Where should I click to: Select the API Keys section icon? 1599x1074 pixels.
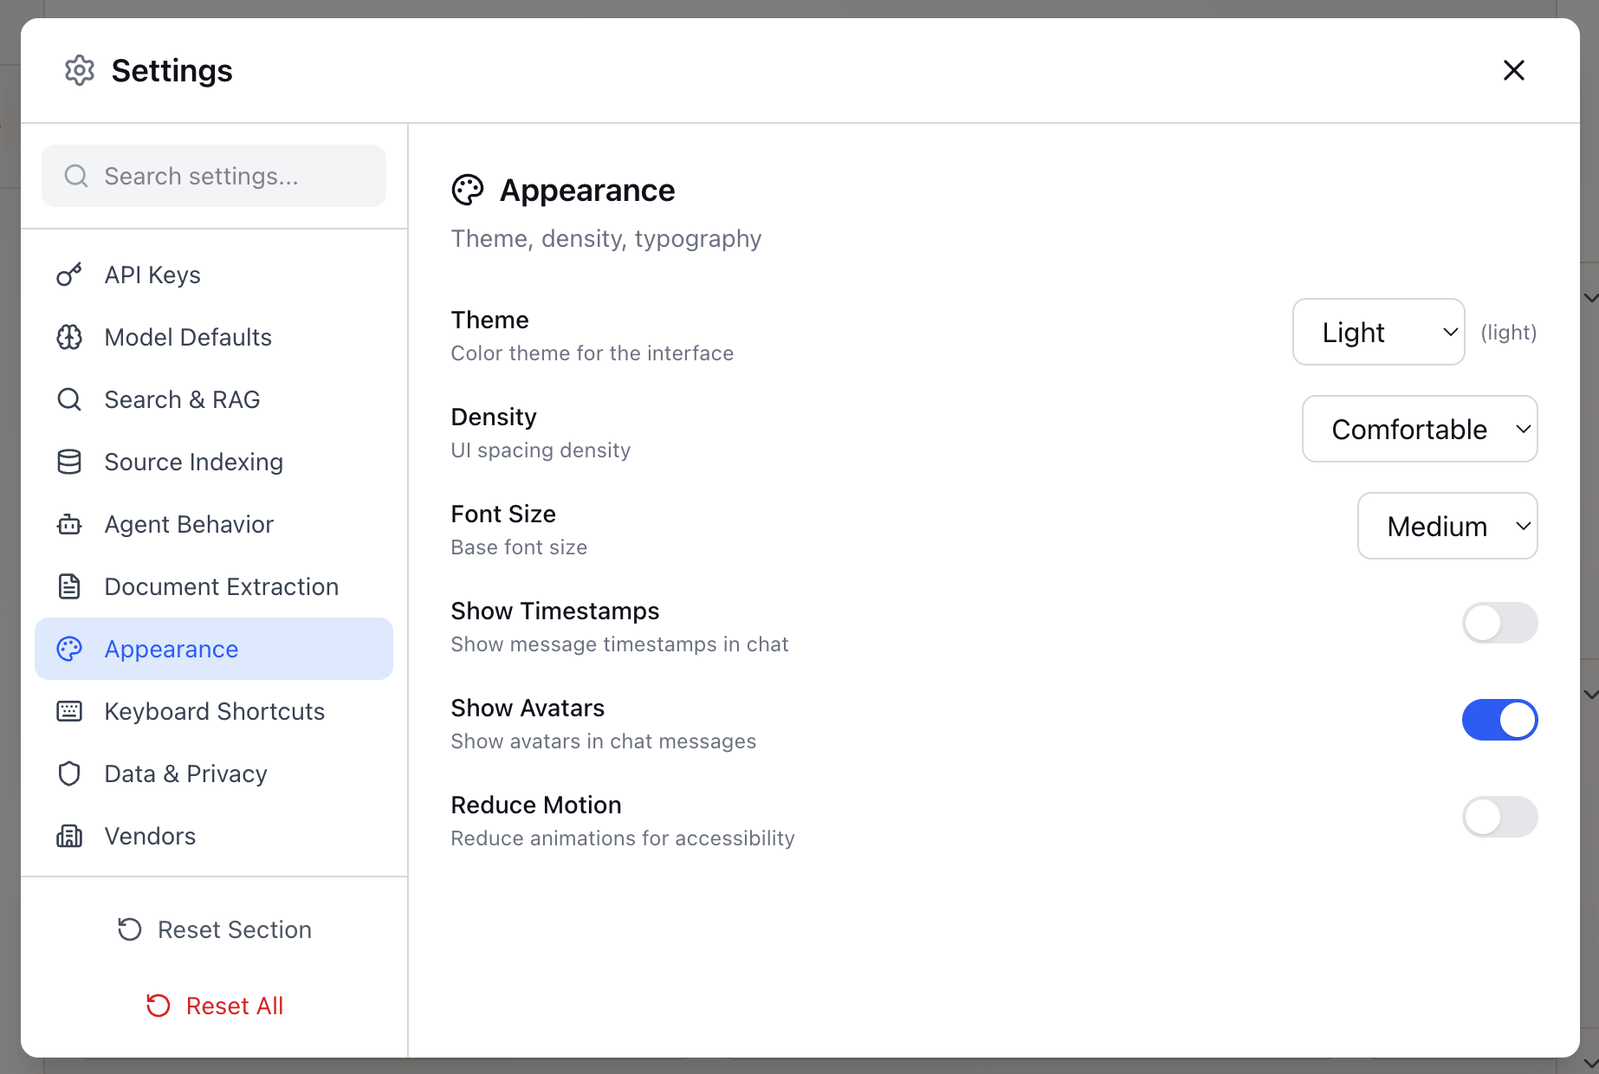69,275
